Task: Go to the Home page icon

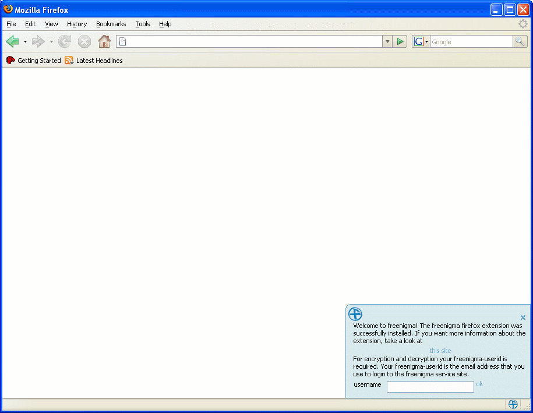Action: 104,41
